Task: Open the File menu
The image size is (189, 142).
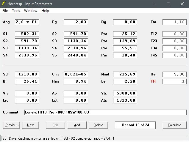Action: coord(5,11)
